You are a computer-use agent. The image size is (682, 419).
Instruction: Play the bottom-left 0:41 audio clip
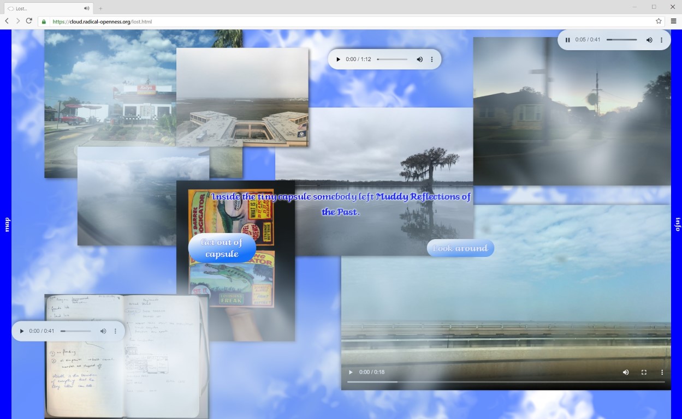pyautogui.click(x=22, y=331)
